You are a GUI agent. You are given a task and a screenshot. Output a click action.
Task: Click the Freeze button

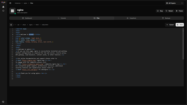179,11
